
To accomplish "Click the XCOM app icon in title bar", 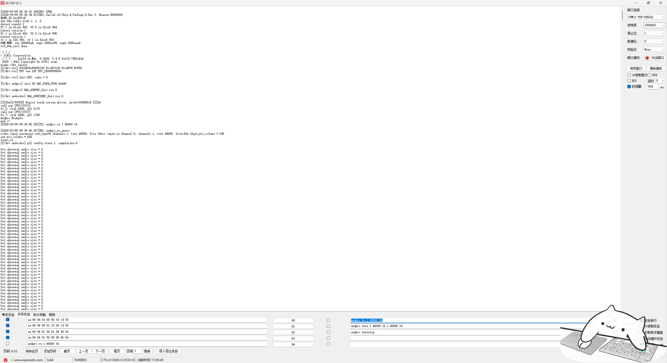I will click(3, 3).
